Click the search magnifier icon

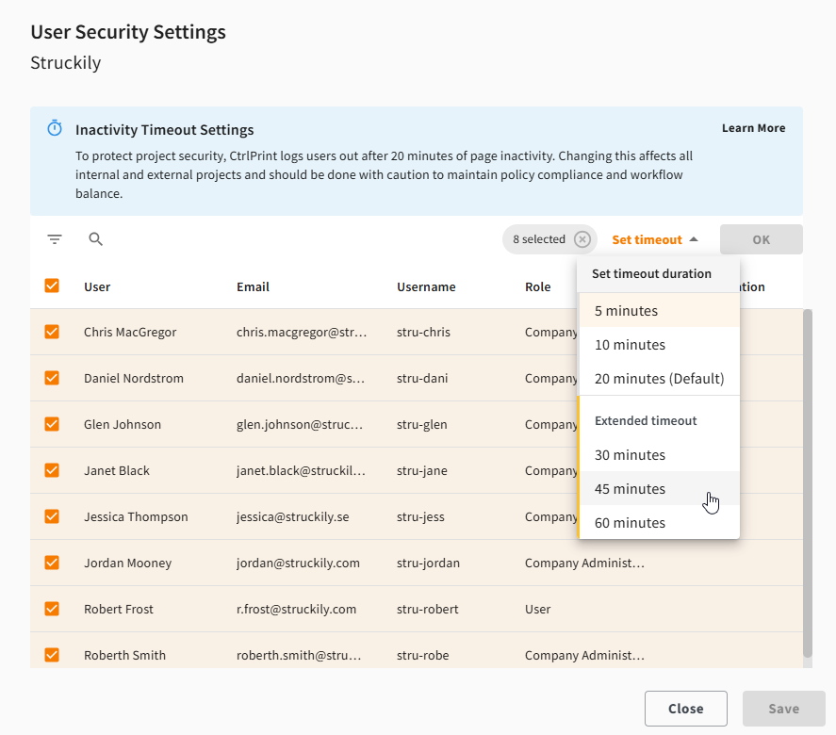(95, 238)
